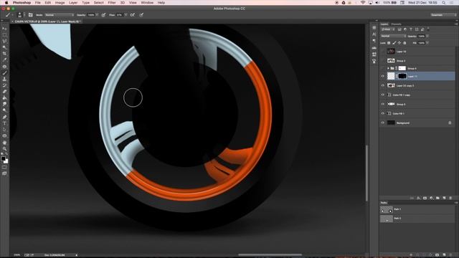Toggle lock transparent pixels

click(x=389, y=43)
